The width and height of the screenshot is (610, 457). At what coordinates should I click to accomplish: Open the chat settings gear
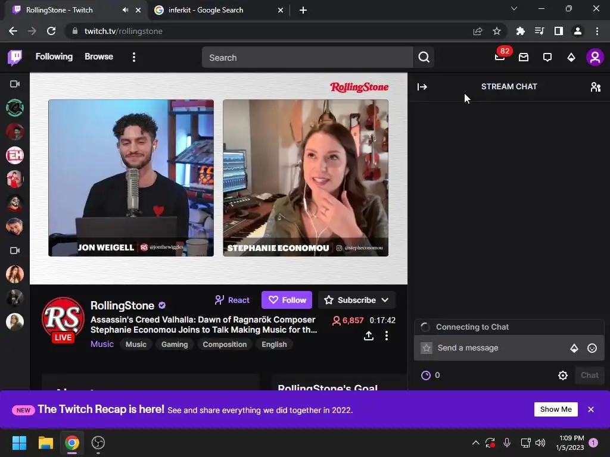pyautogui.click(x=562, y=375)
